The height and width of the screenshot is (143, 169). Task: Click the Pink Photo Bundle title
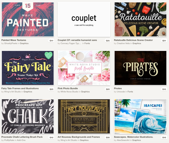point(68,88)
